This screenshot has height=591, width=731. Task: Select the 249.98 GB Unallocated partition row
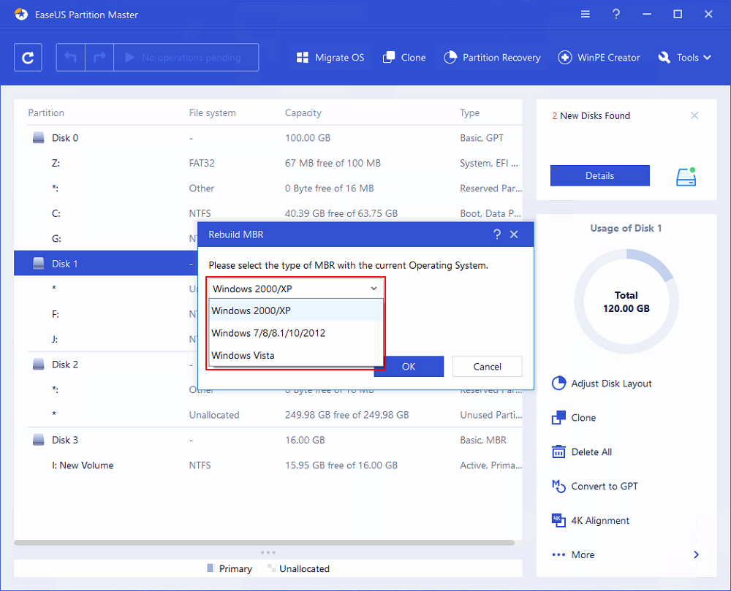[x=268, y=414]
